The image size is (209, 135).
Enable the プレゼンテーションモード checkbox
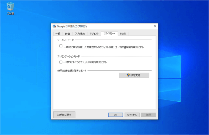click(61, 62)
